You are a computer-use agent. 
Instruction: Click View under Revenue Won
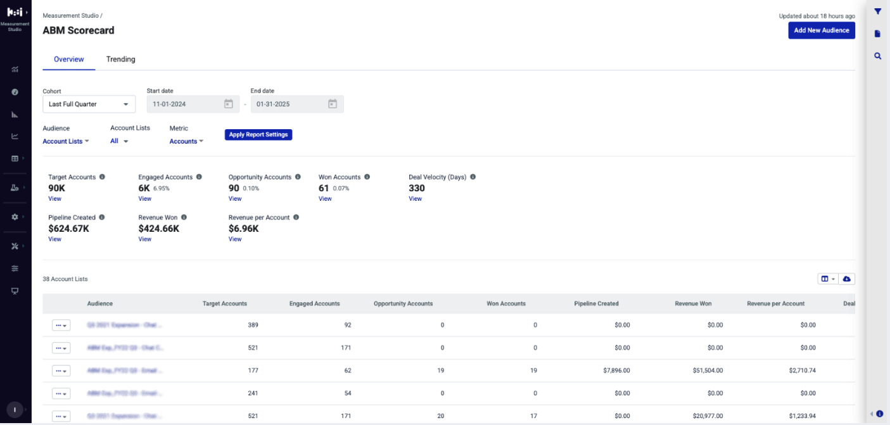tap(145, 239)
